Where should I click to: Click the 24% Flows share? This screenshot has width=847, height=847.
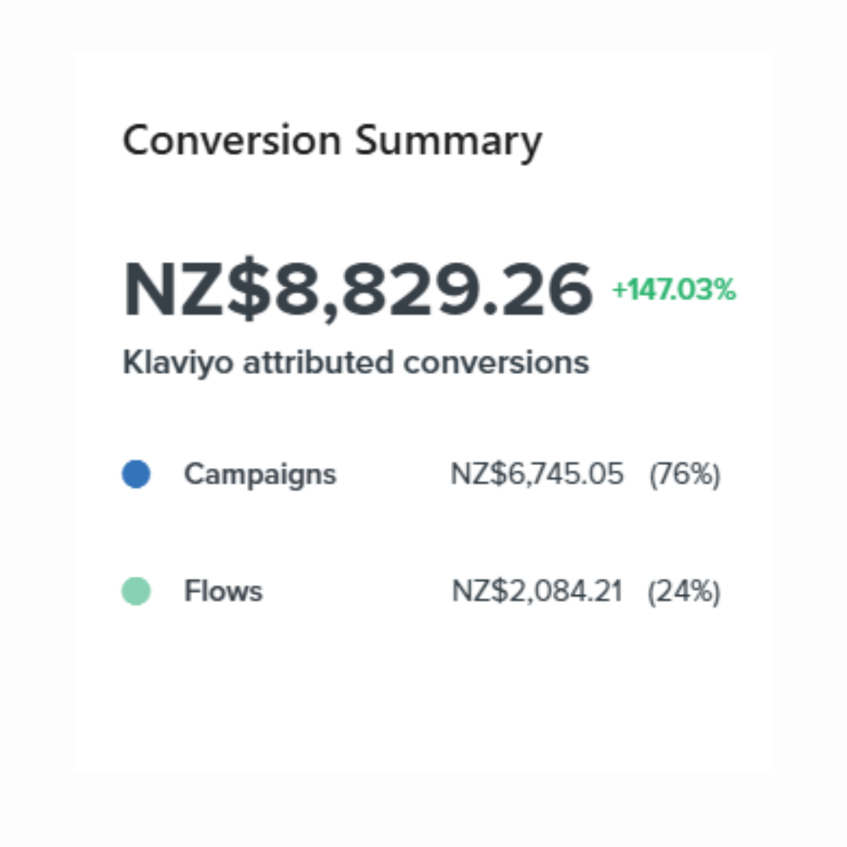pos(684,591)
